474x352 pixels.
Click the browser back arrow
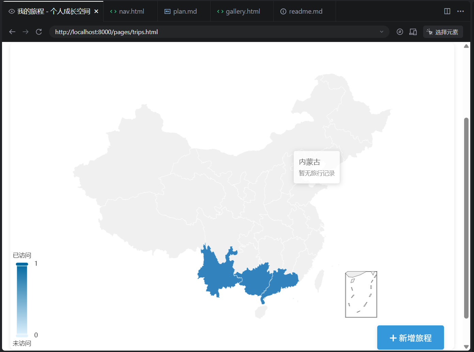click(12, 32)
